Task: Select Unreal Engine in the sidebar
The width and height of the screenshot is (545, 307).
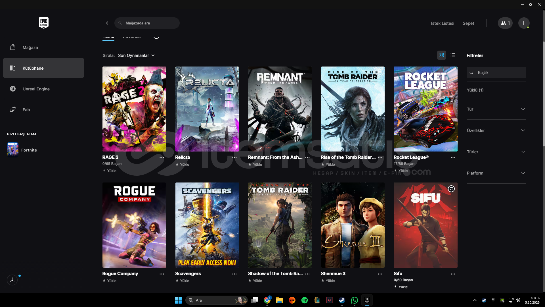Action: (36, 89)
